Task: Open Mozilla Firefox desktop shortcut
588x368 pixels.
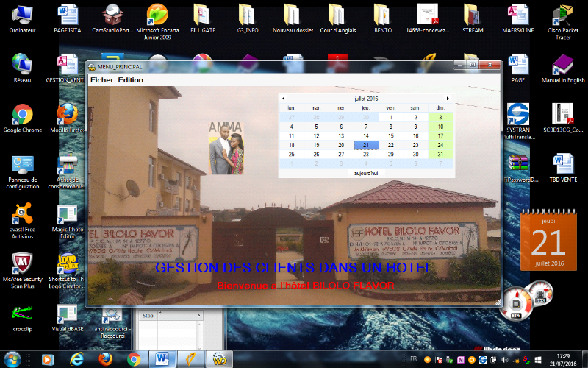Action: tap(67, 118)
